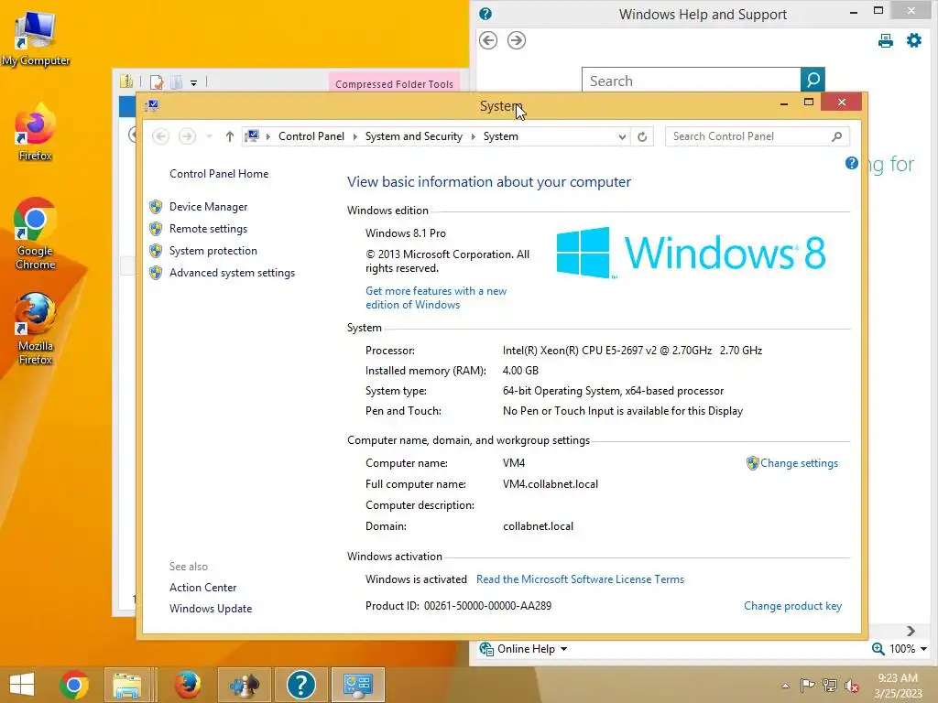Screen dimensions: 938x703
Task: Expand chevron before Control Panel breadcrumb
Action: coord(268,137)
